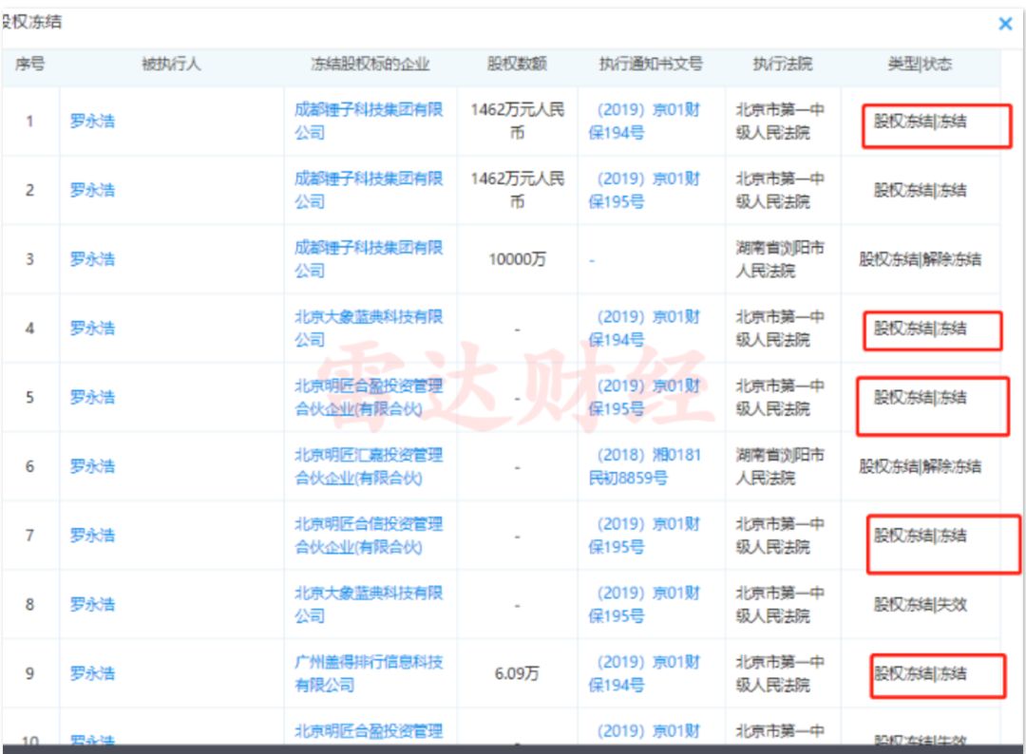The height and width of the screenshot is (754, 1026).
Task: Close the 股权冻结 dialog with the X
Action: 1005,24
